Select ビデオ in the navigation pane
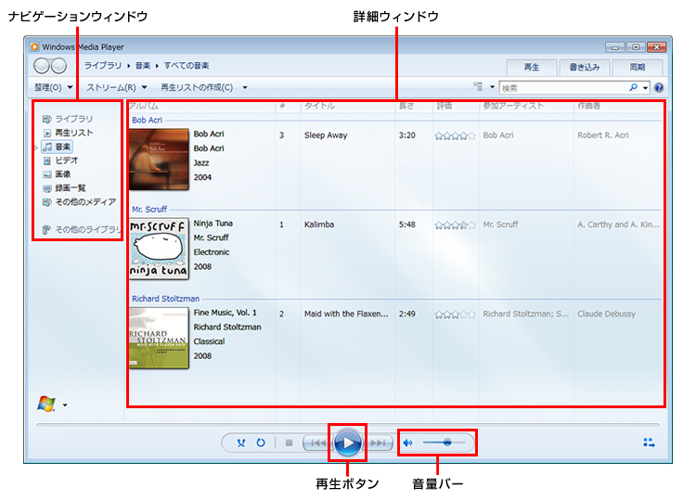Image resolution: width=696 pixels, height=501 pixels. [x=60, y=161]
